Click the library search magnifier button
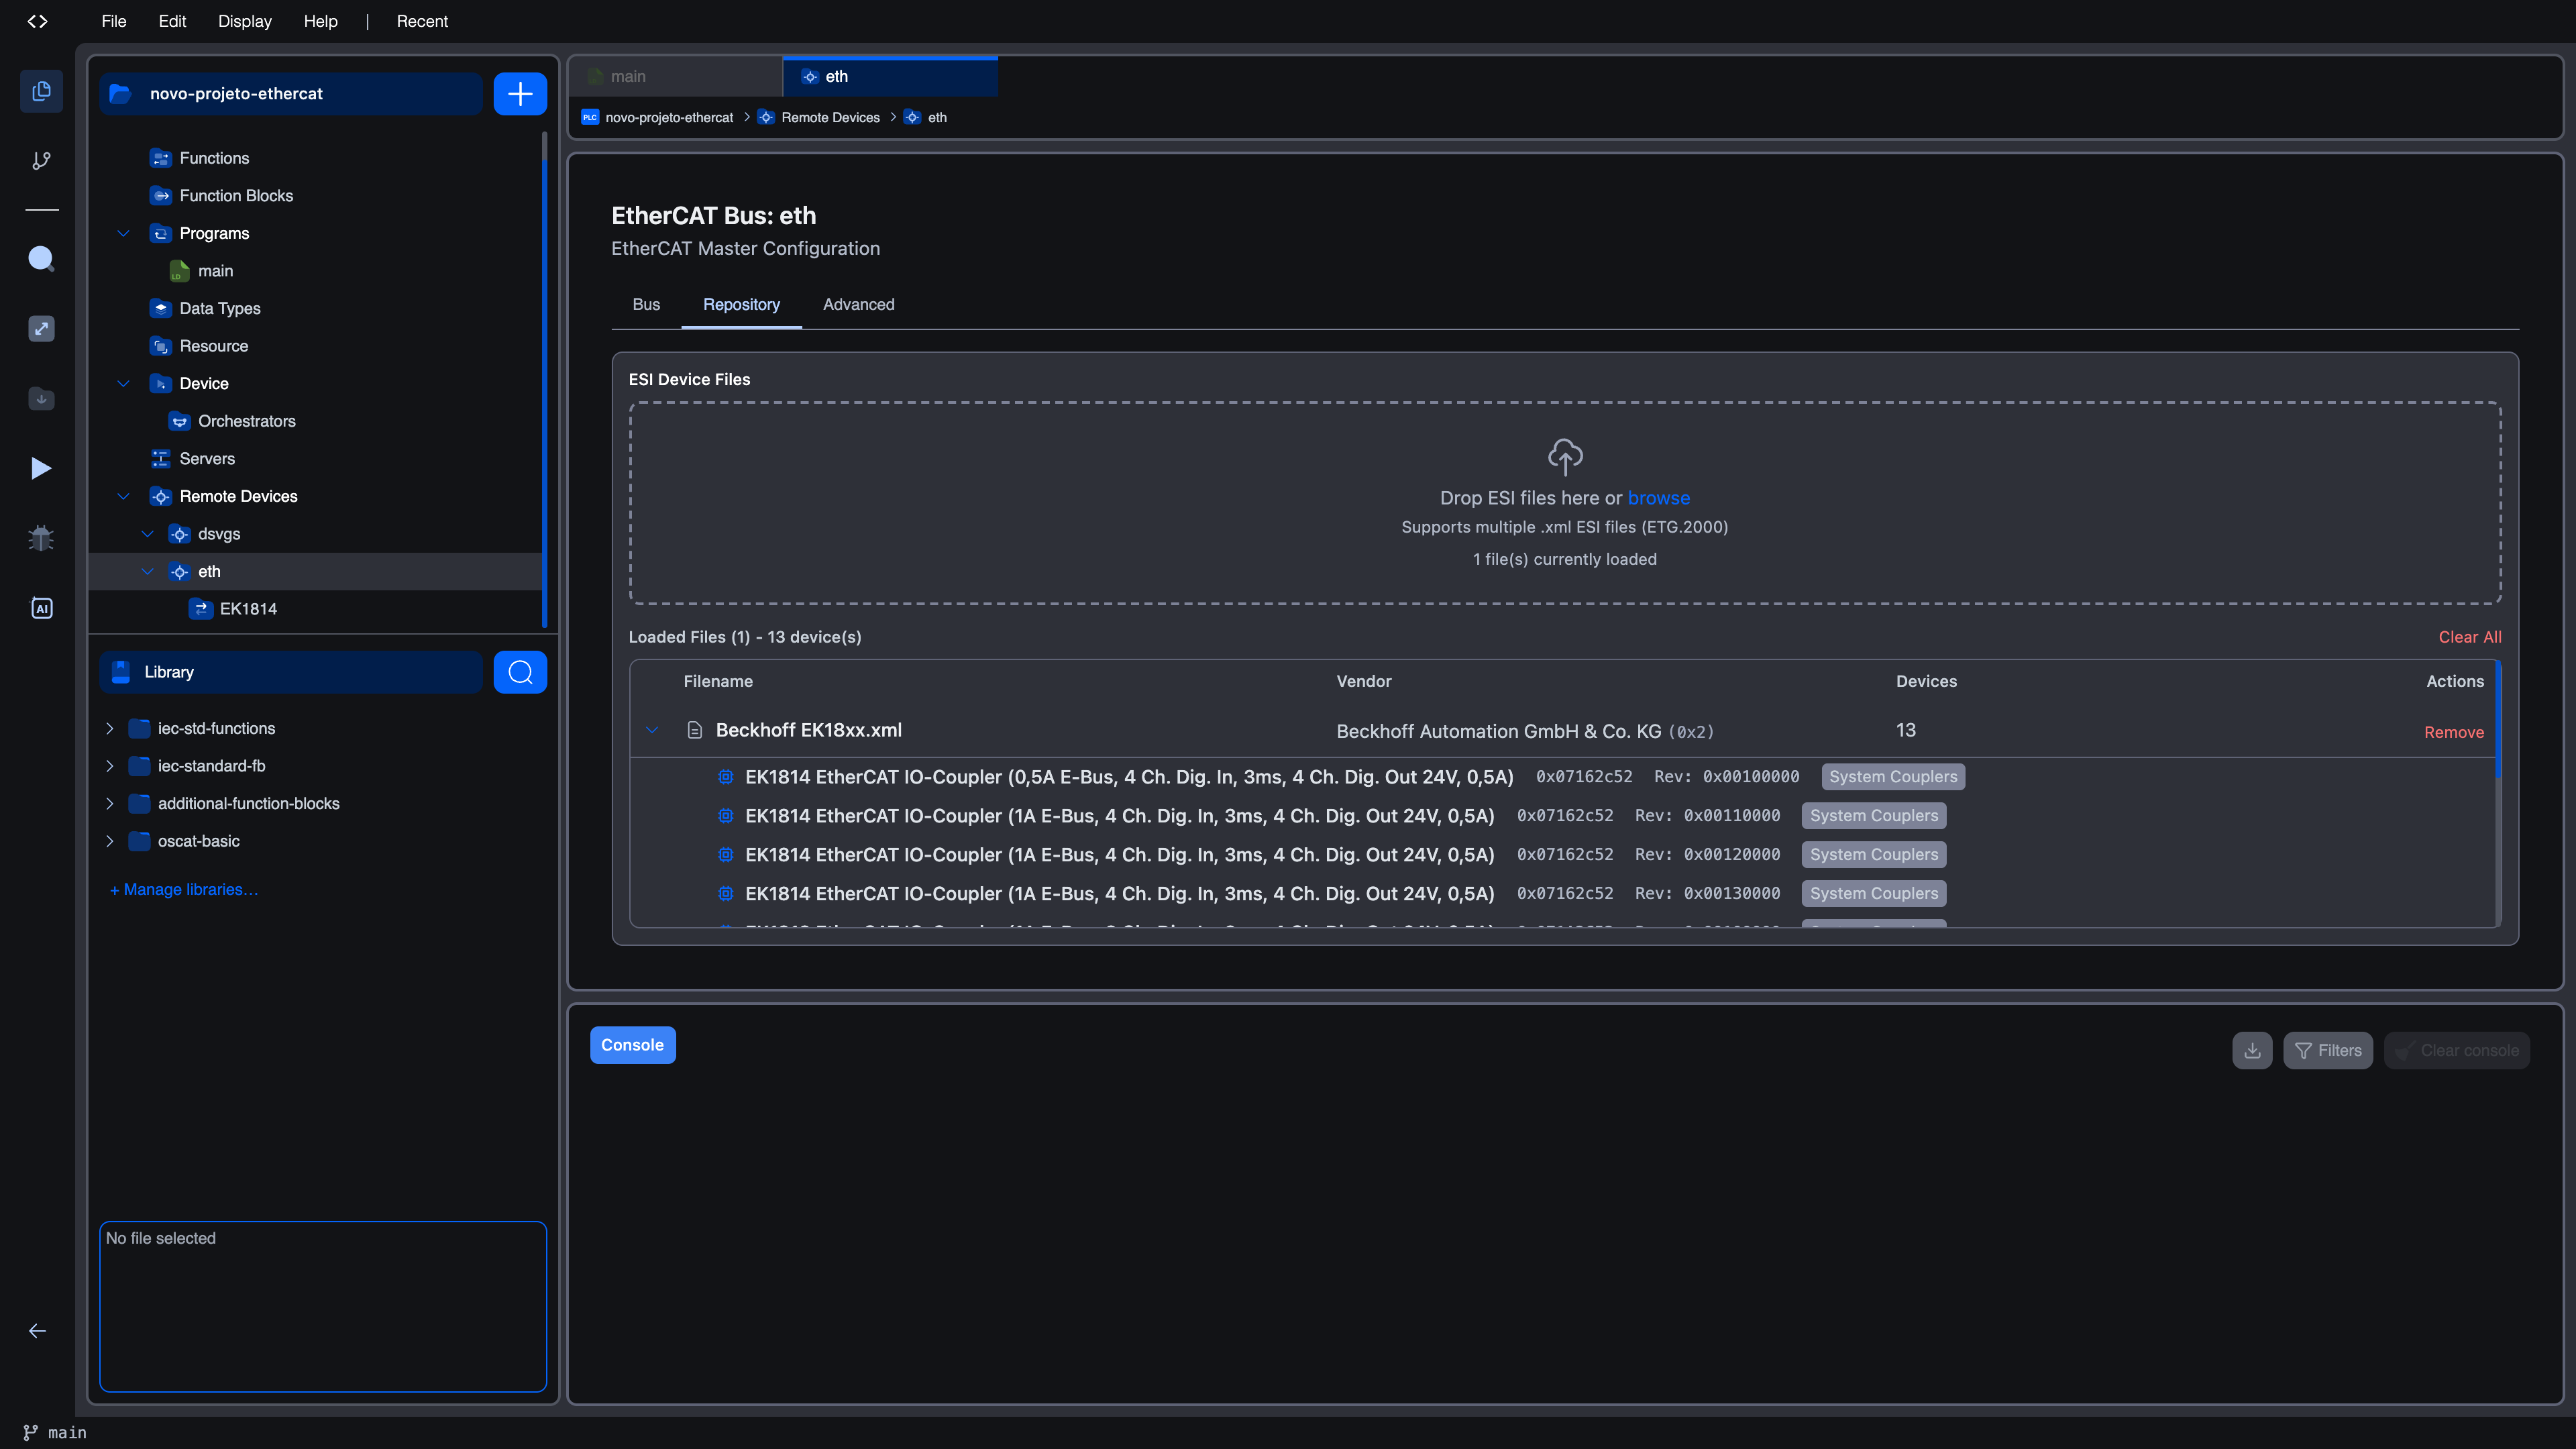This screenshot has width=2576, height=1449. 520,672
